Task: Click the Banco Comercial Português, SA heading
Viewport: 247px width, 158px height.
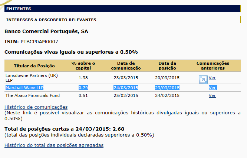Action: pos(46,31)
